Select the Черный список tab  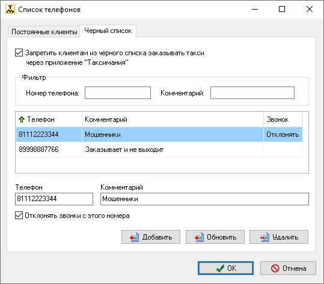[108, 31]
